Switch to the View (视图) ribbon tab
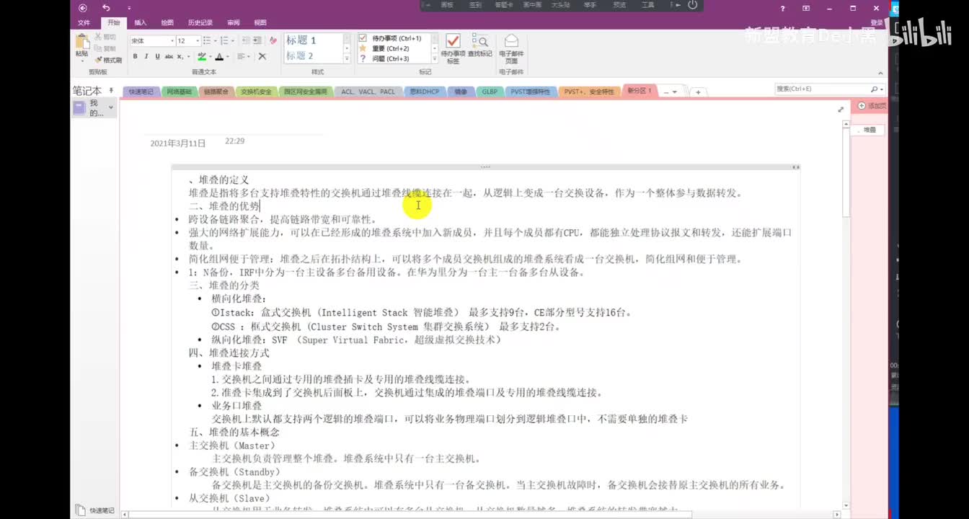Screen dimensions: 969x519 (260, 23)
